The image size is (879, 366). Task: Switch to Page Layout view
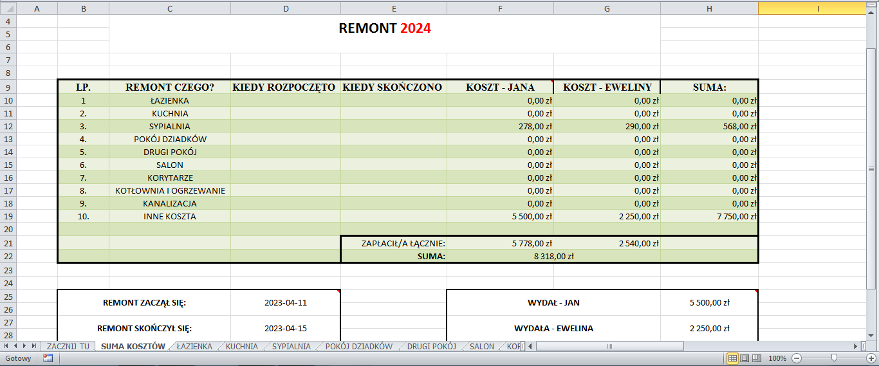745,358
